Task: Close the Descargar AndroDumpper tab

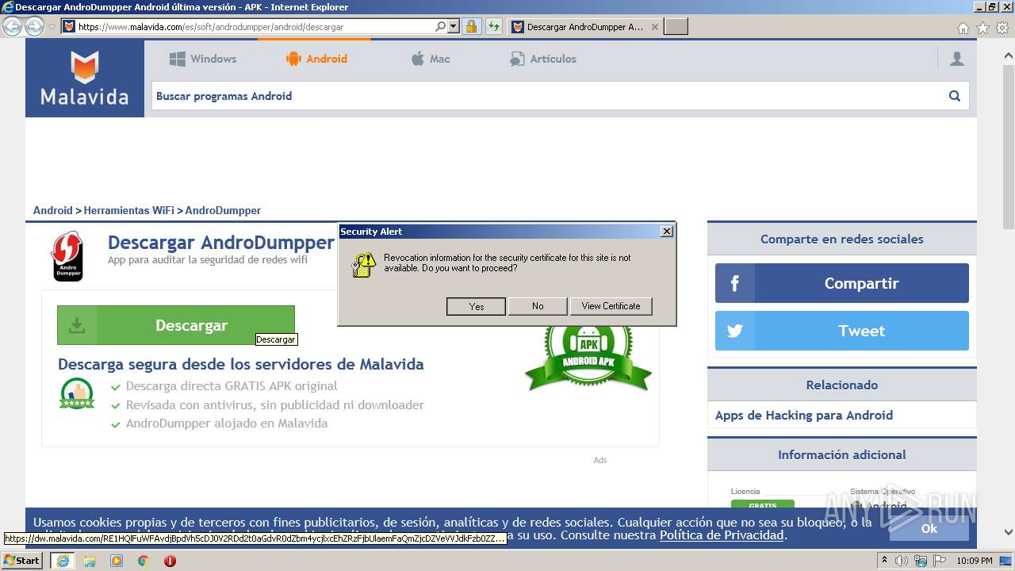Action: point(654,26)
